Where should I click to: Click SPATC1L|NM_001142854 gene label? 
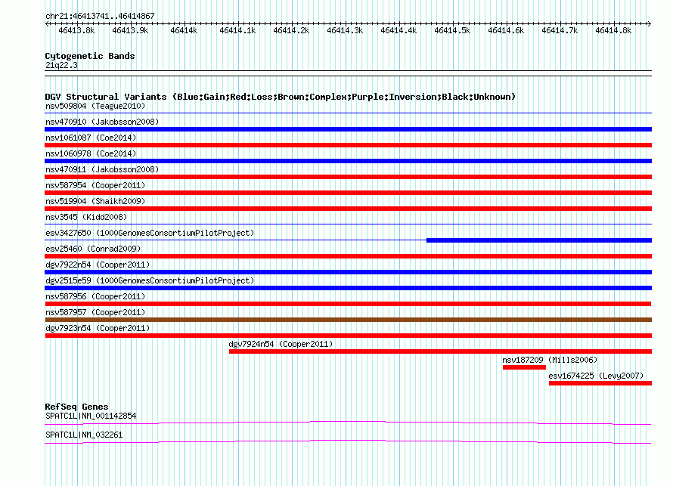tap(91, 416)
